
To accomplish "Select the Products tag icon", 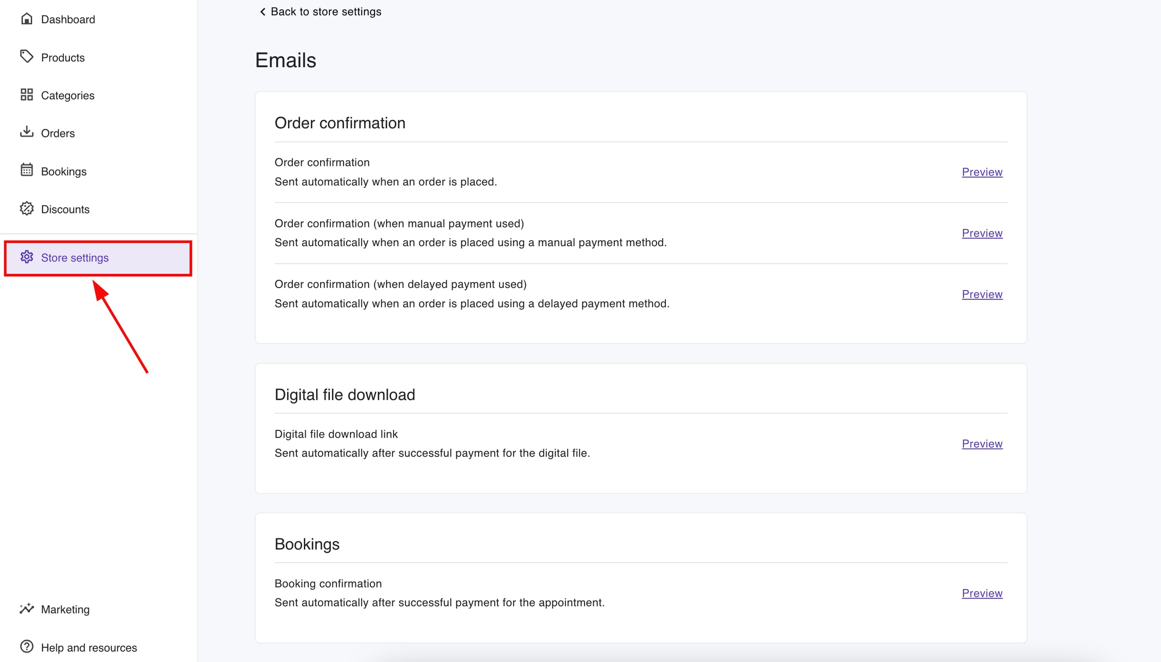I will [x=26, y=56].
